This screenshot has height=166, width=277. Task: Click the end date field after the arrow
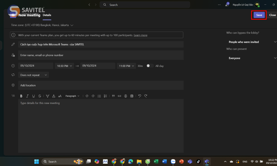coord(98,66)
